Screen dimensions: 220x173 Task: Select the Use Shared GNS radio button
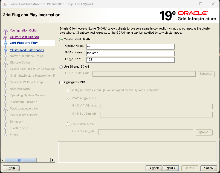(x=68, y=124)
